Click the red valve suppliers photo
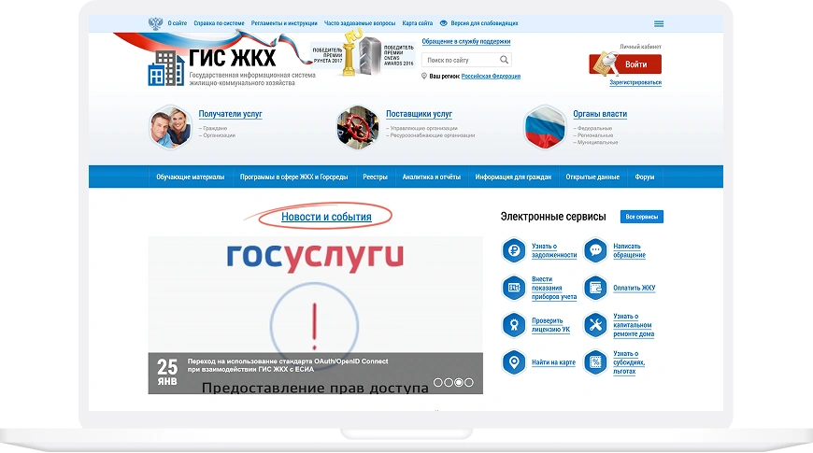Image resolution: width=813 pixels, height=453 pixels. (x=357, y=128)
